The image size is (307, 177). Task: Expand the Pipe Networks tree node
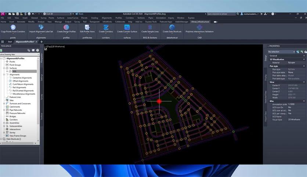[x=4, y=110]
